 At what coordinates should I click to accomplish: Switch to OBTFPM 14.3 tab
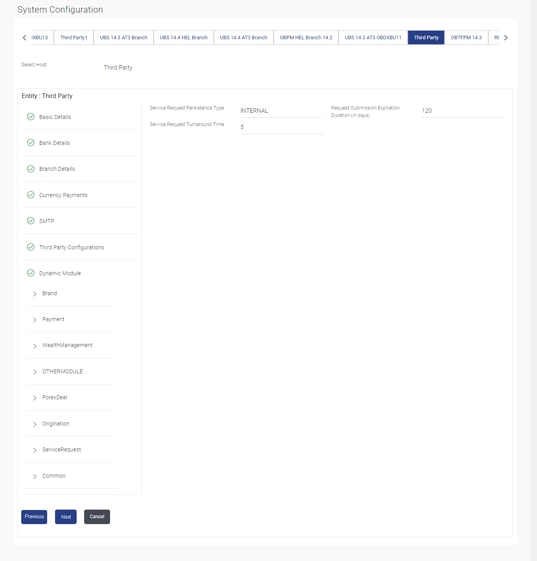[466, 38]
